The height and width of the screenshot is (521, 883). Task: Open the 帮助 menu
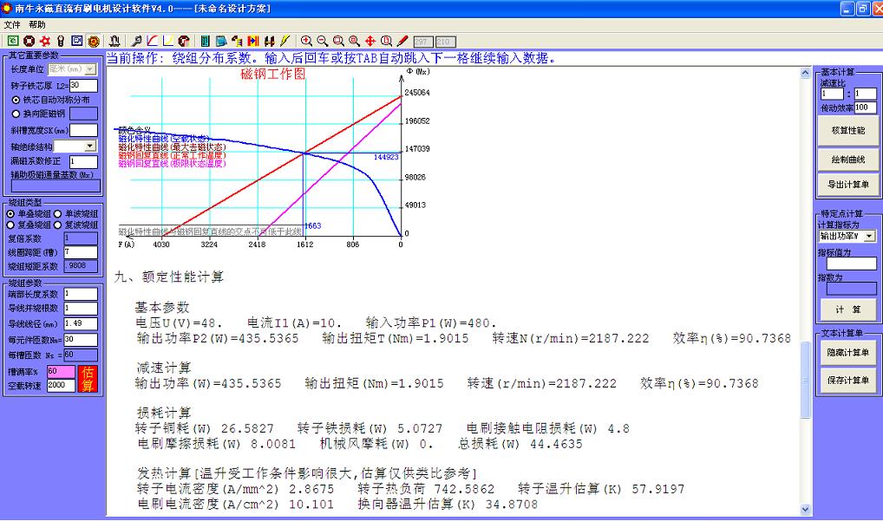tap(37, 25)
